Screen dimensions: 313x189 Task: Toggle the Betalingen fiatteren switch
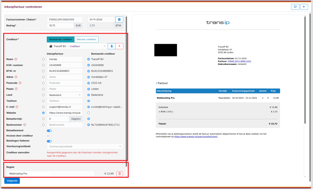point(49,141)
